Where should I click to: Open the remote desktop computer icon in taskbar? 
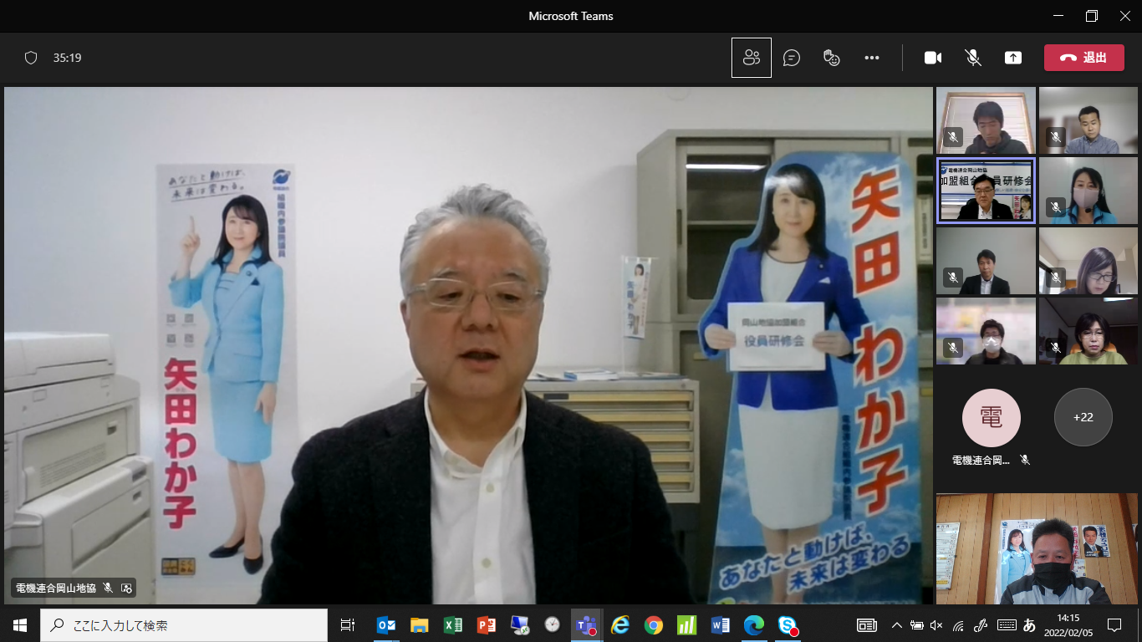519,624
